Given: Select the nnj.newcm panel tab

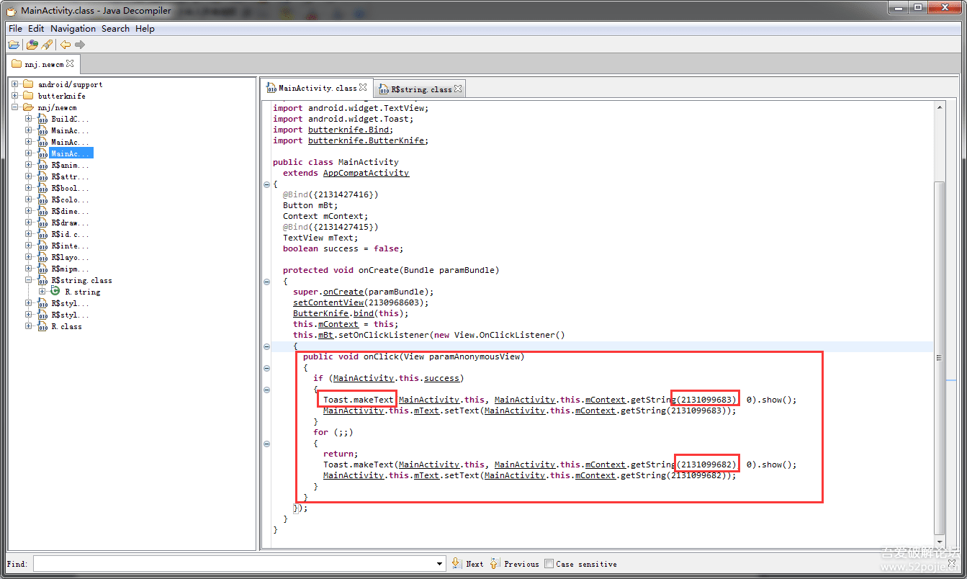Looking at the screenshot, I should coord(43,63).
